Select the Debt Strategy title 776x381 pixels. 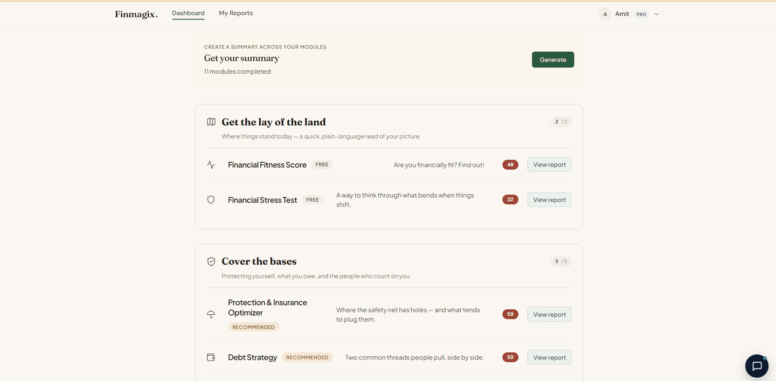252,357
